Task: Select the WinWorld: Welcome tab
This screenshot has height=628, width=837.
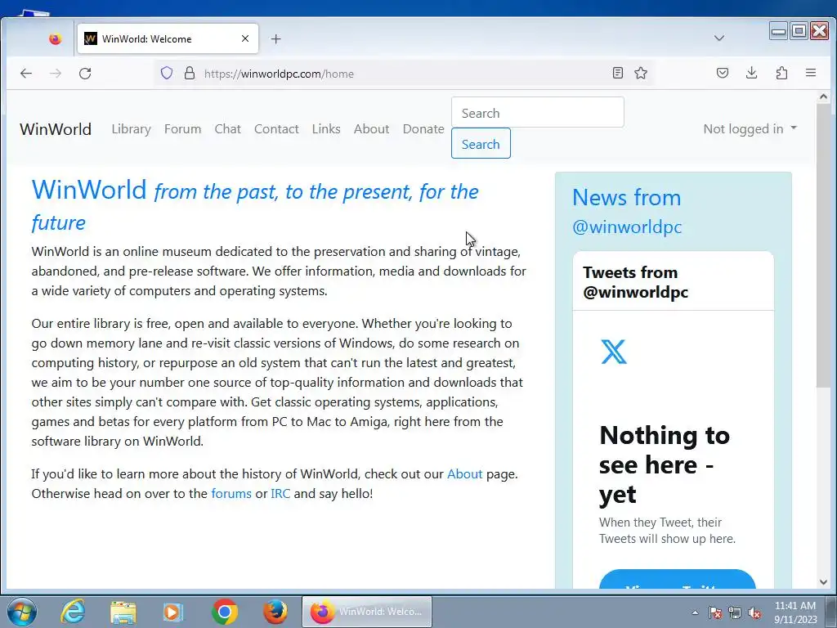Action: point(167,38)
